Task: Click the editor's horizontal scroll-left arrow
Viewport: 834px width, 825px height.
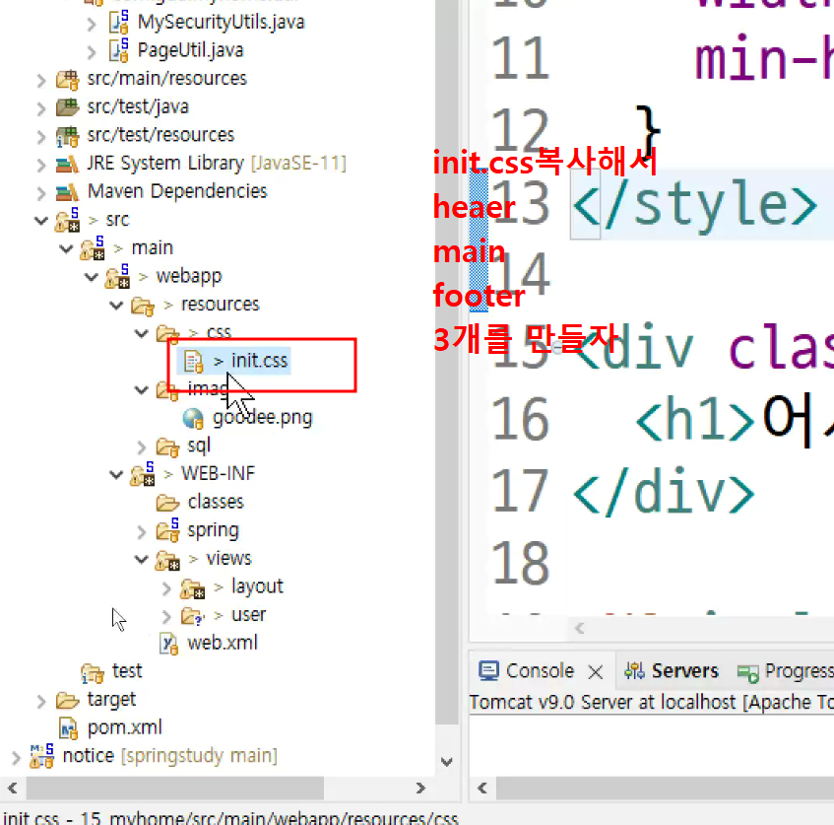Action: pyautogui.click(x=580, y=629)
